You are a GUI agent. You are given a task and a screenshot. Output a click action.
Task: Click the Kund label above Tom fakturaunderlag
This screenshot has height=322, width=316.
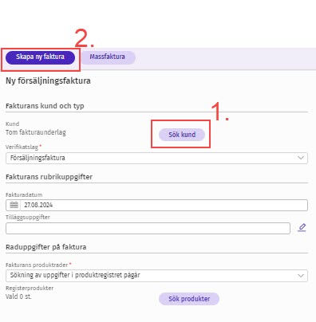click(13, 124)
